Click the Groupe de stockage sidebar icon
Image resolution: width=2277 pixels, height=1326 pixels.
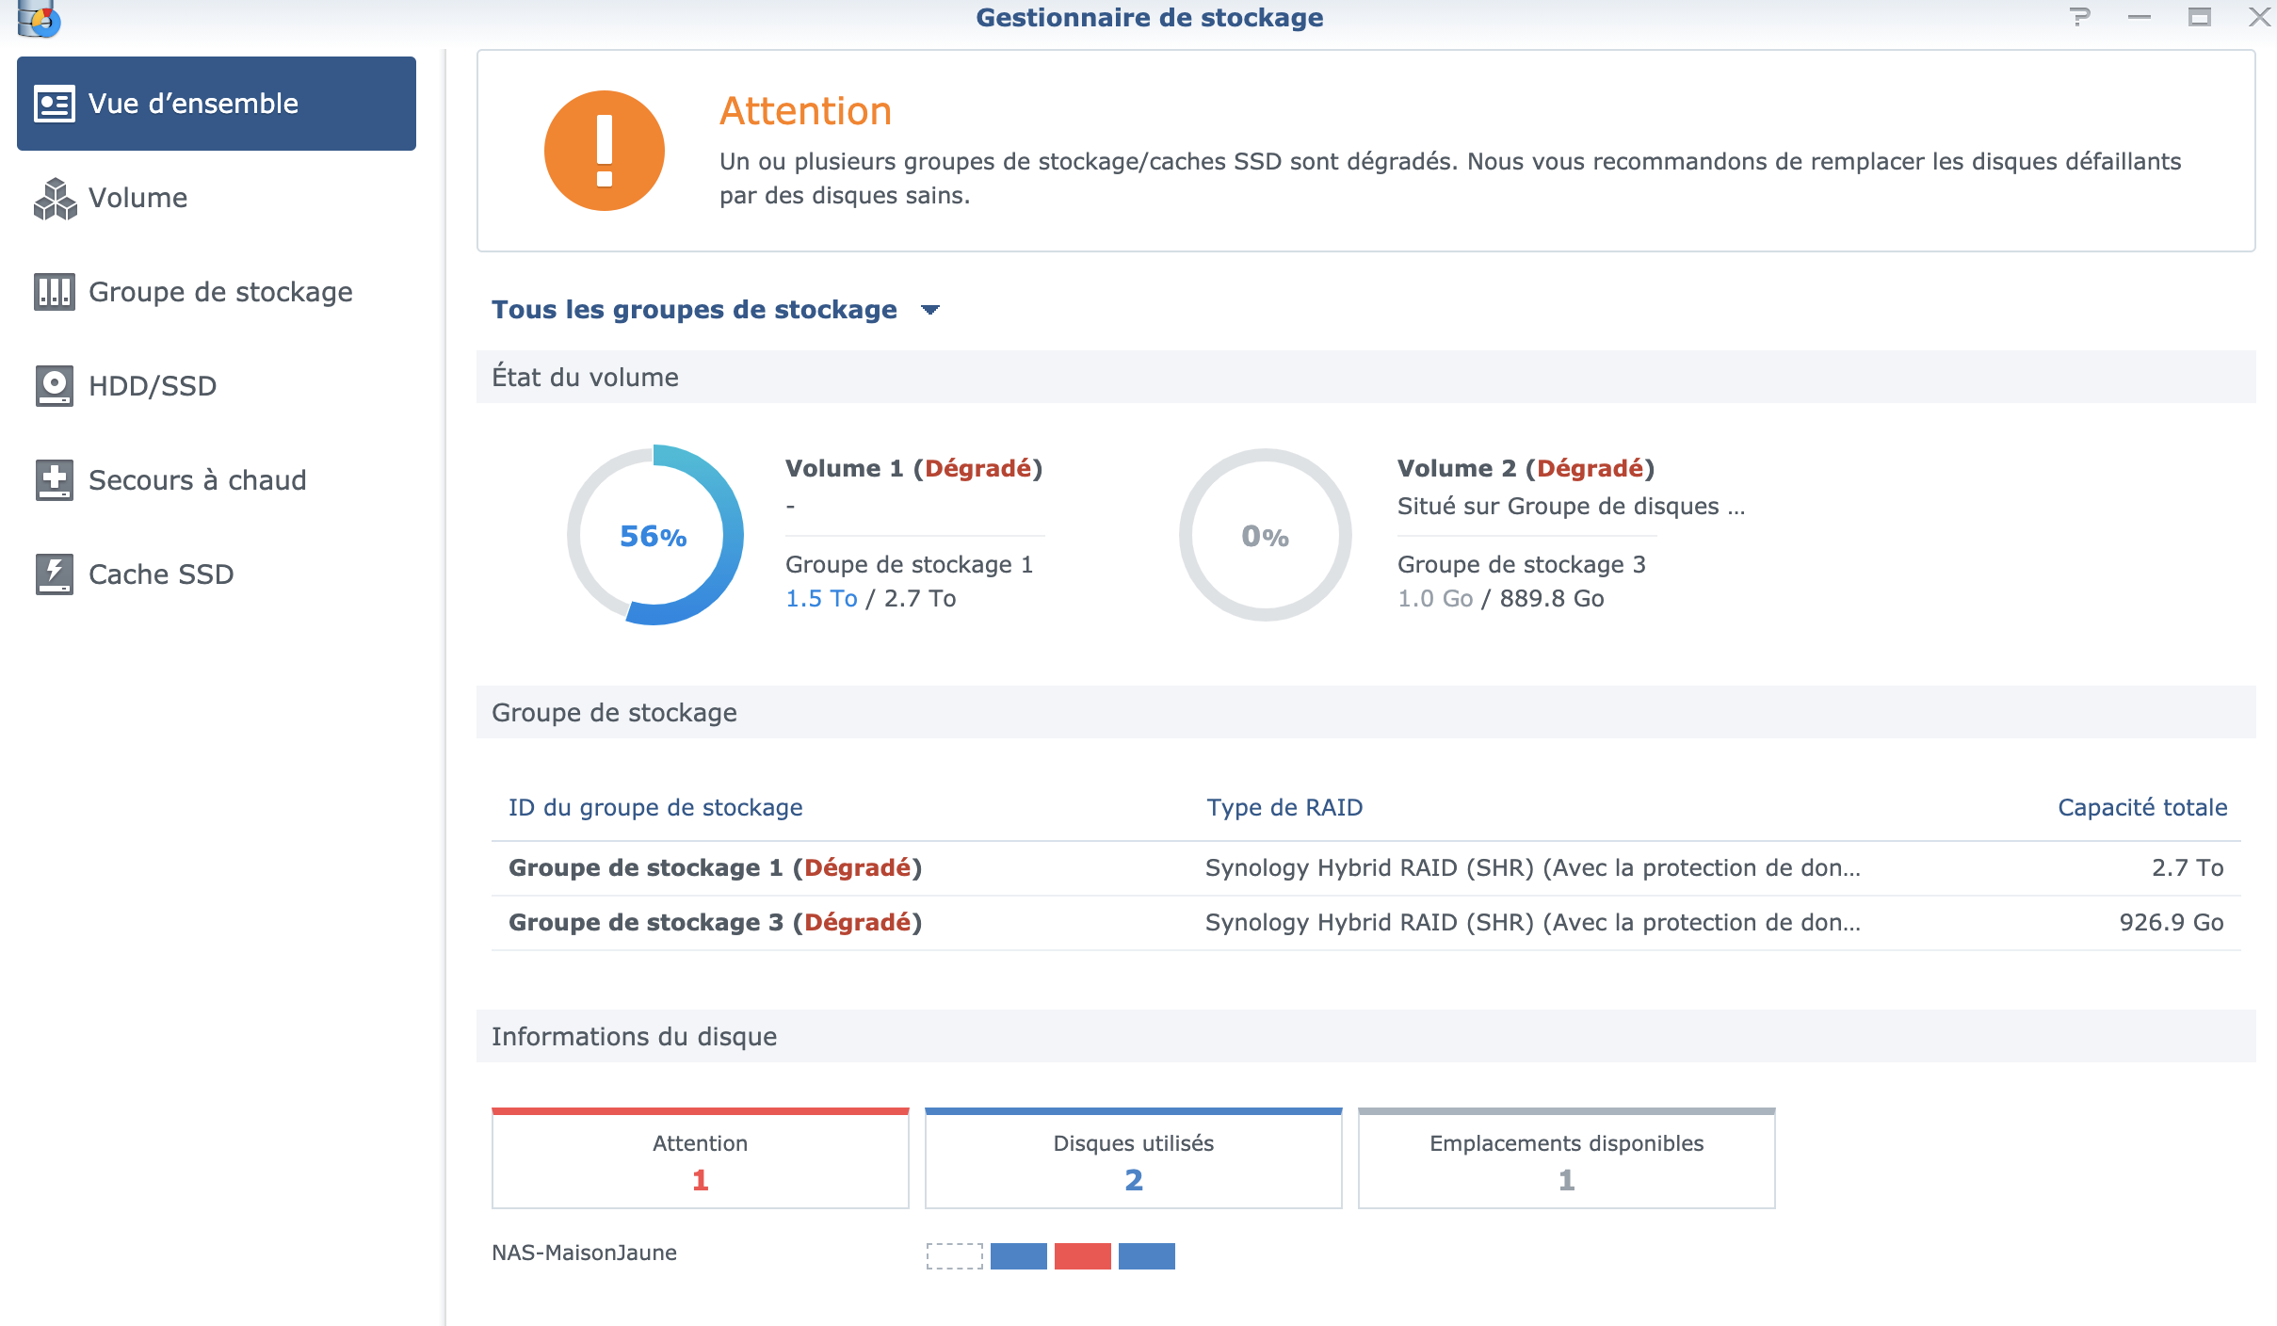[x=54, y=292]
